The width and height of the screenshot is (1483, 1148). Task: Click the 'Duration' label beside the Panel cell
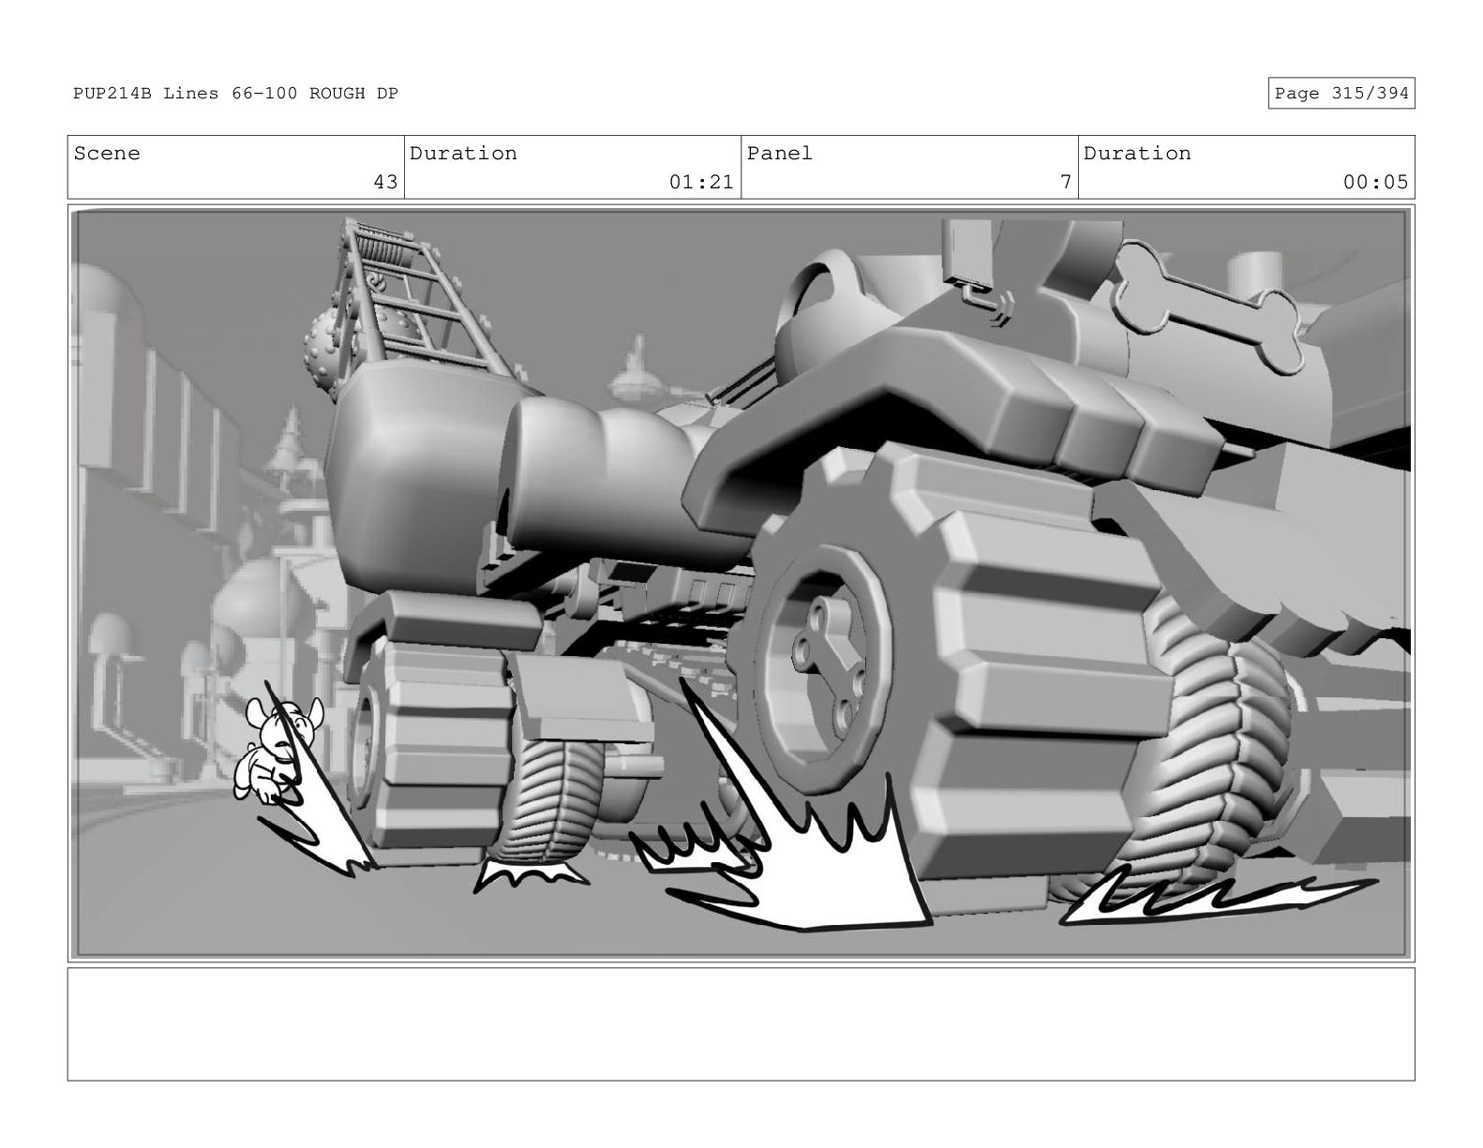(1137, 154)
